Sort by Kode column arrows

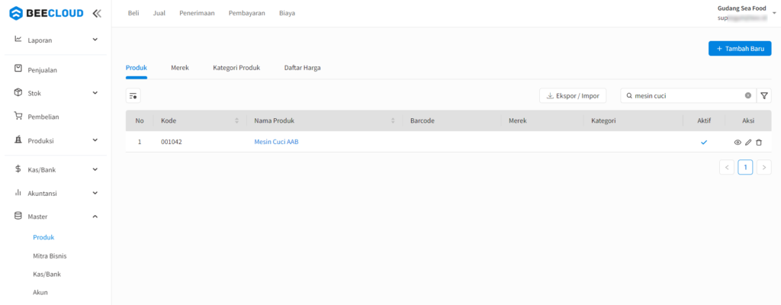[237, 120]
